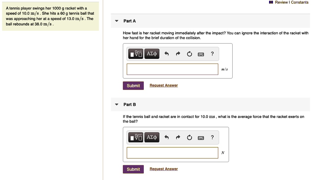Screen dimensions: 316x180
Task: Open the math template tool in Part B
Action: point(136,137)
